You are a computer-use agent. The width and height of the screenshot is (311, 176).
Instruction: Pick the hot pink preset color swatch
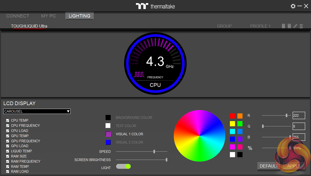[x=240, y=147]
